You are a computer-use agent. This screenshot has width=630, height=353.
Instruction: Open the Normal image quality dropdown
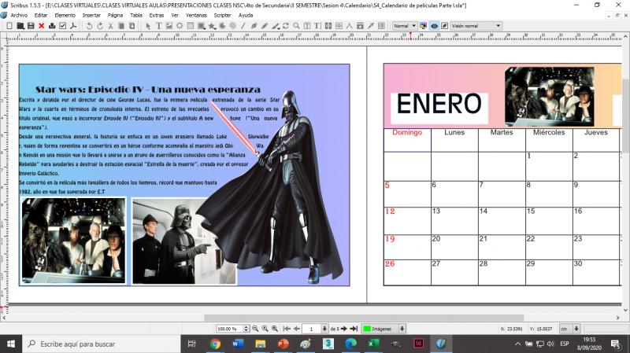click(x=404, y=26)
